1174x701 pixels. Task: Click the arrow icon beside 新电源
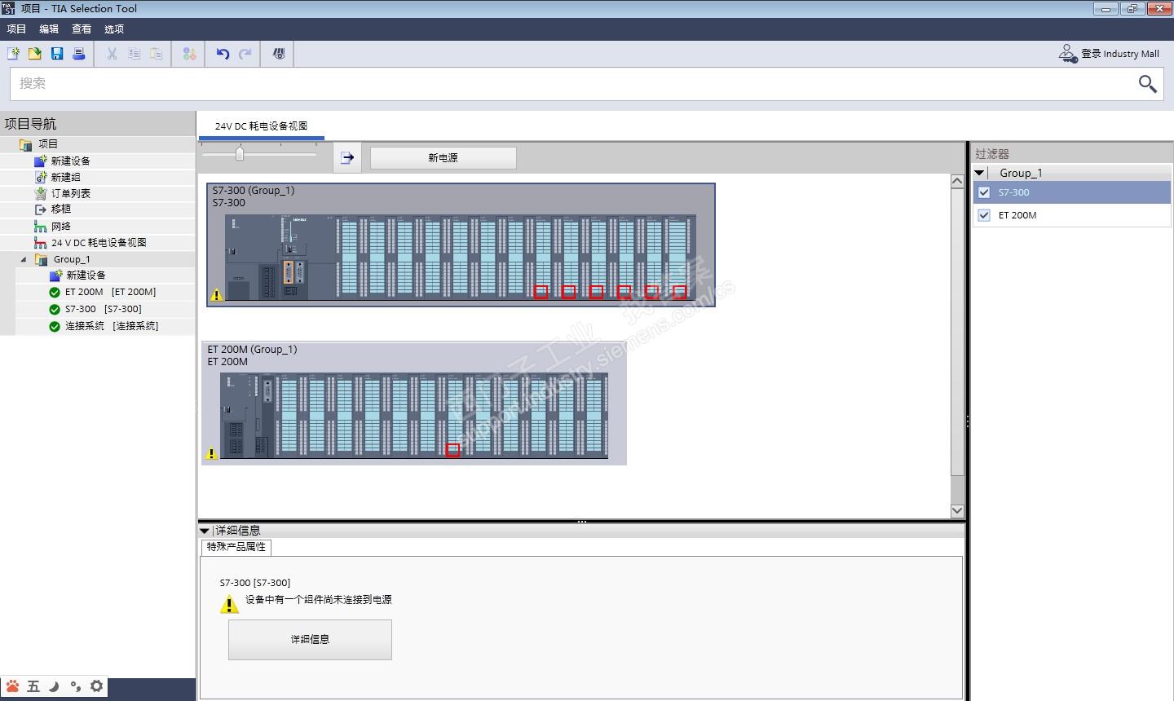pyautogui.click(x=347, y=158)
